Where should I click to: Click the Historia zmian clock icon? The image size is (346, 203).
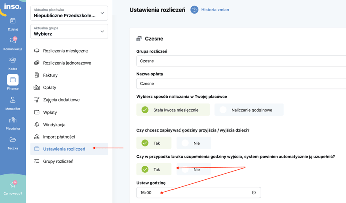[194, 10]
